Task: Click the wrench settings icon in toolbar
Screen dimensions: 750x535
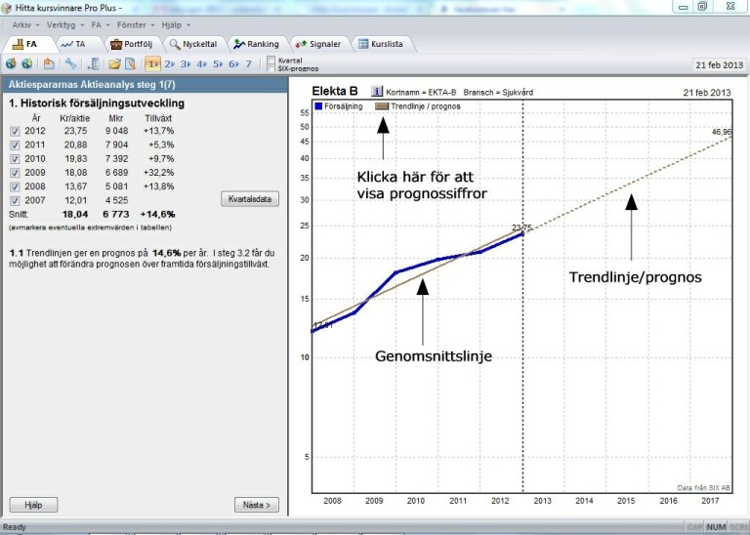Action: (x=70, y=64)
